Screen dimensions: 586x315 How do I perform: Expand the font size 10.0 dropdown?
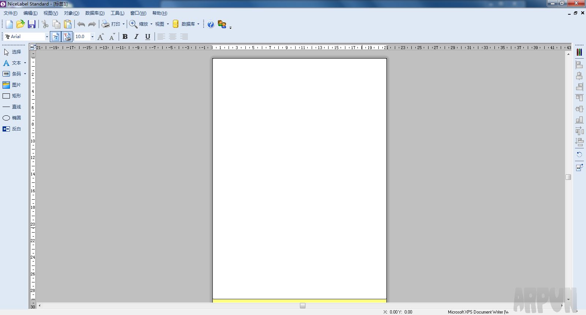click(x=92, y=37)
